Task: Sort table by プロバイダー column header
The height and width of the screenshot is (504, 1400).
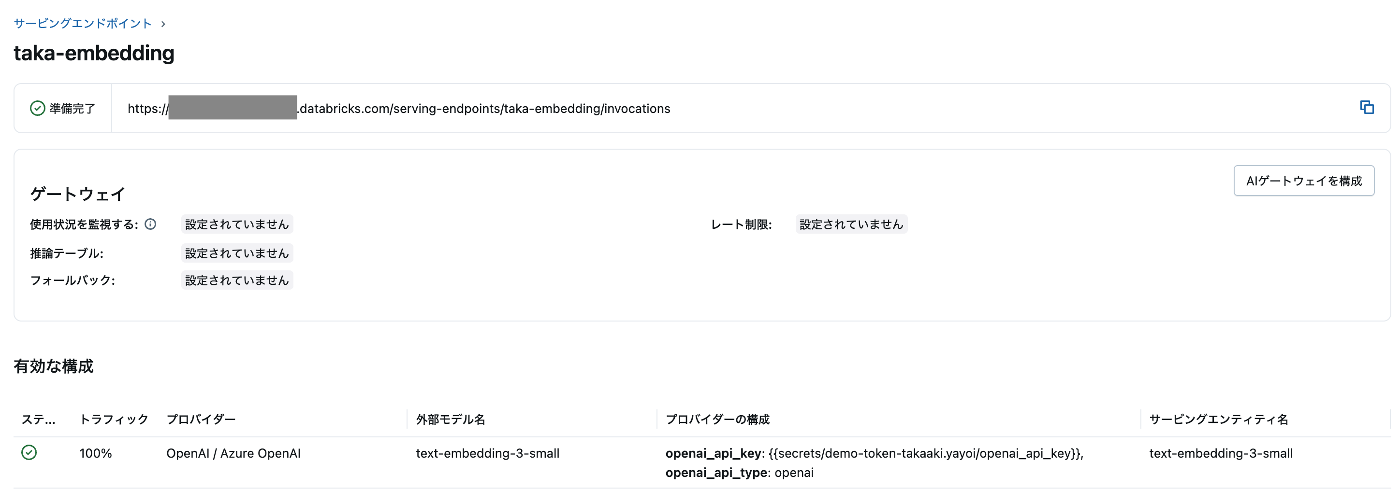Action: (x=202, y=420)
